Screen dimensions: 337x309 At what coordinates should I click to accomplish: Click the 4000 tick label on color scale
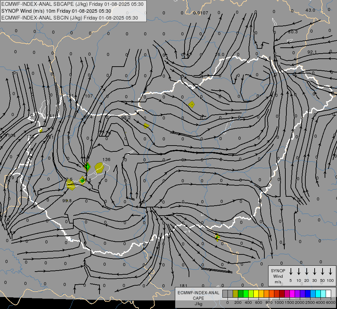click(x=320, y=302)
